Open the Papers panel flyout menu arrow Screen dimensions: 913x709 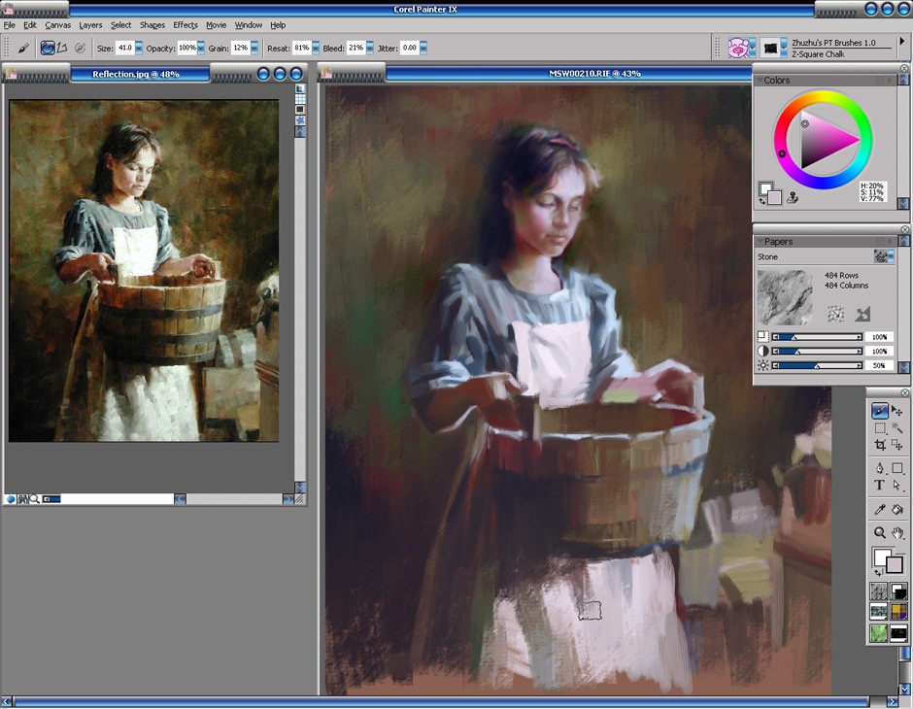pos(889,241)
